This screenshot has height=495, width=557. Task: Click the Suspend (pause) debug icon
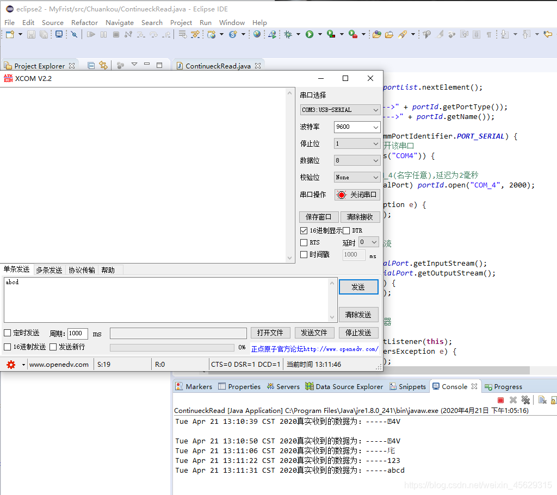click(104, 34)
